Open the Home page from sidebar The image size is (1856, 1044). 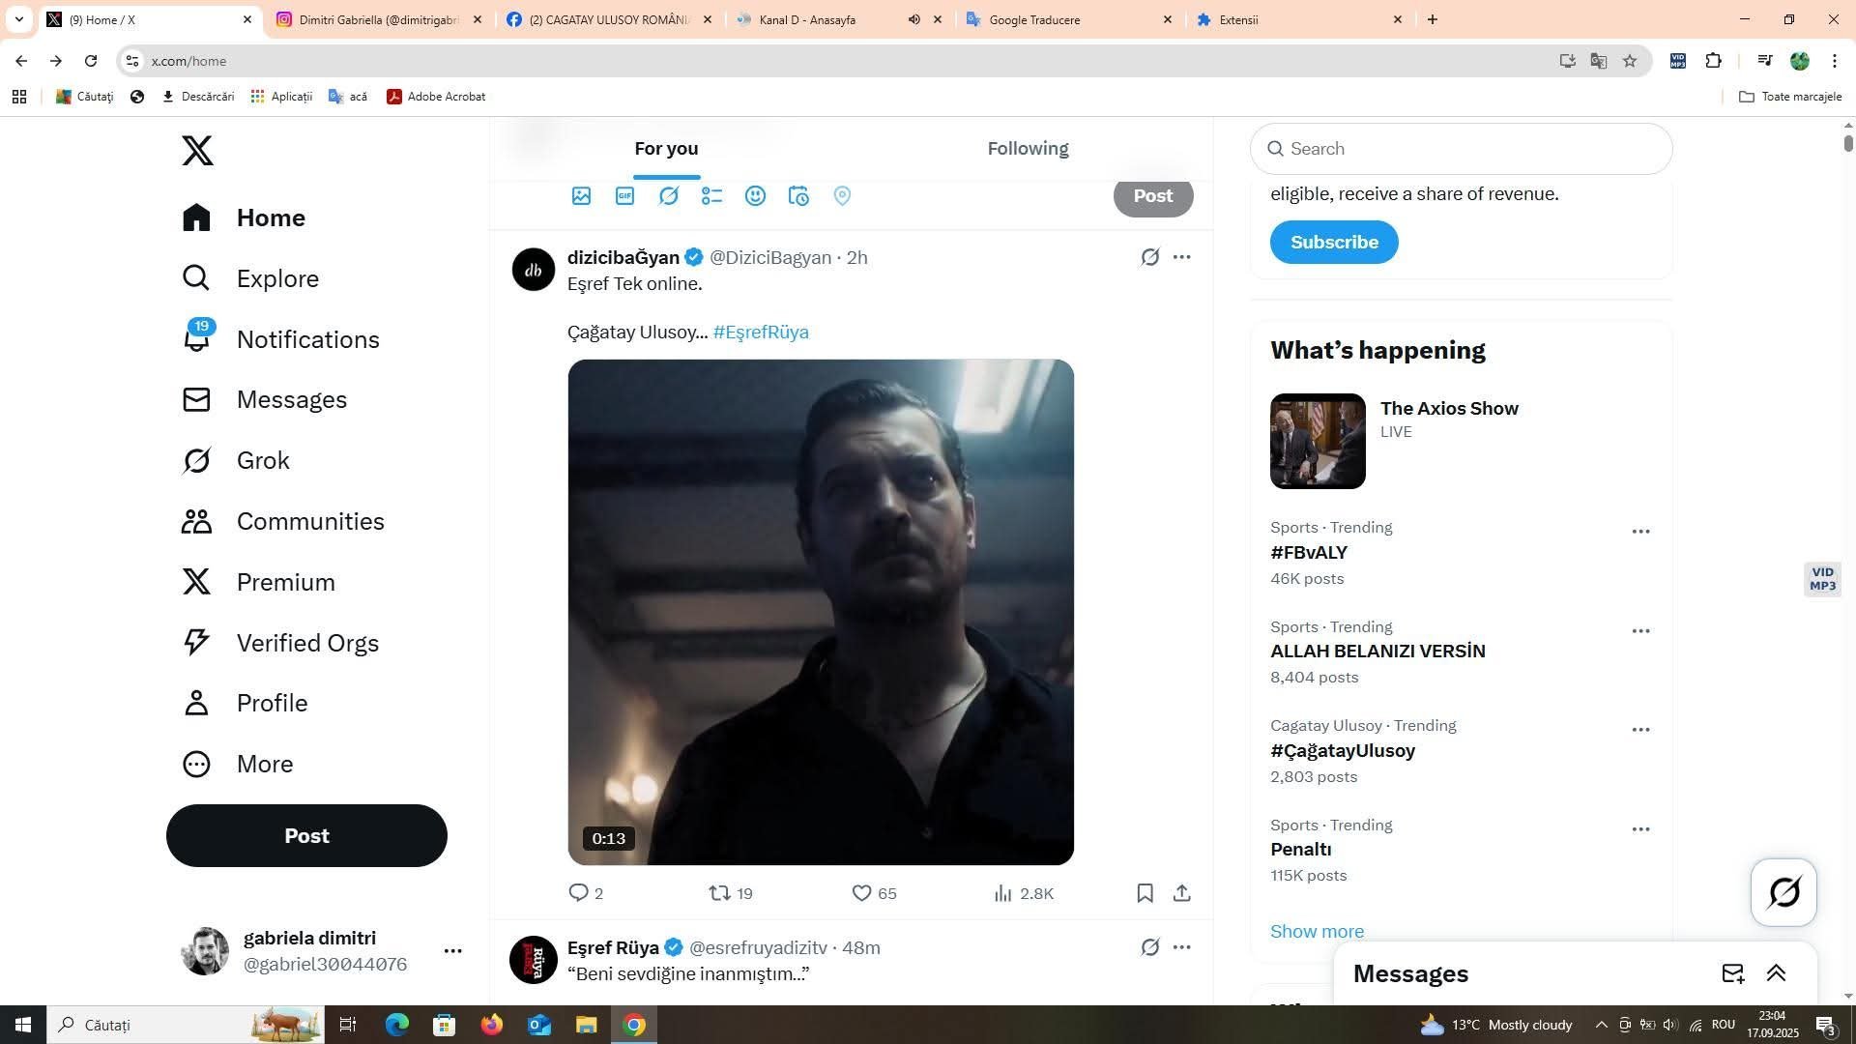point(244,217)
